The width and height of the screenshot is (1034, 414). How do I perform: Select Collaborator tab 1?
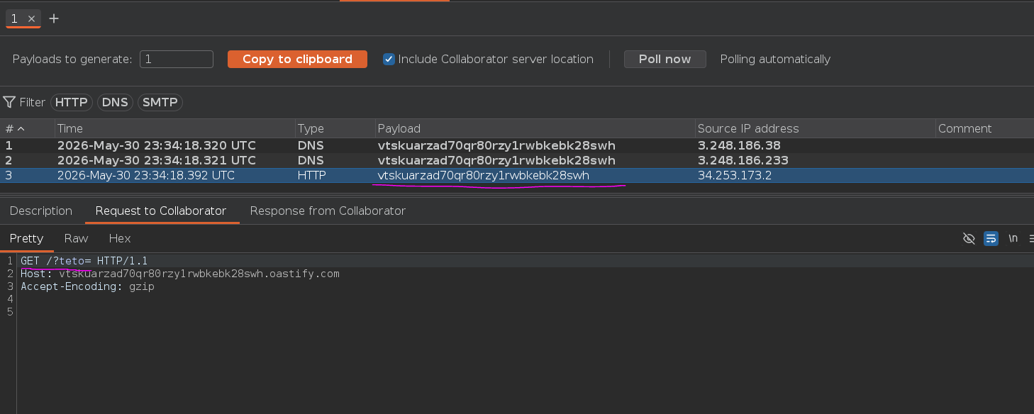click(x=14, y=19)
